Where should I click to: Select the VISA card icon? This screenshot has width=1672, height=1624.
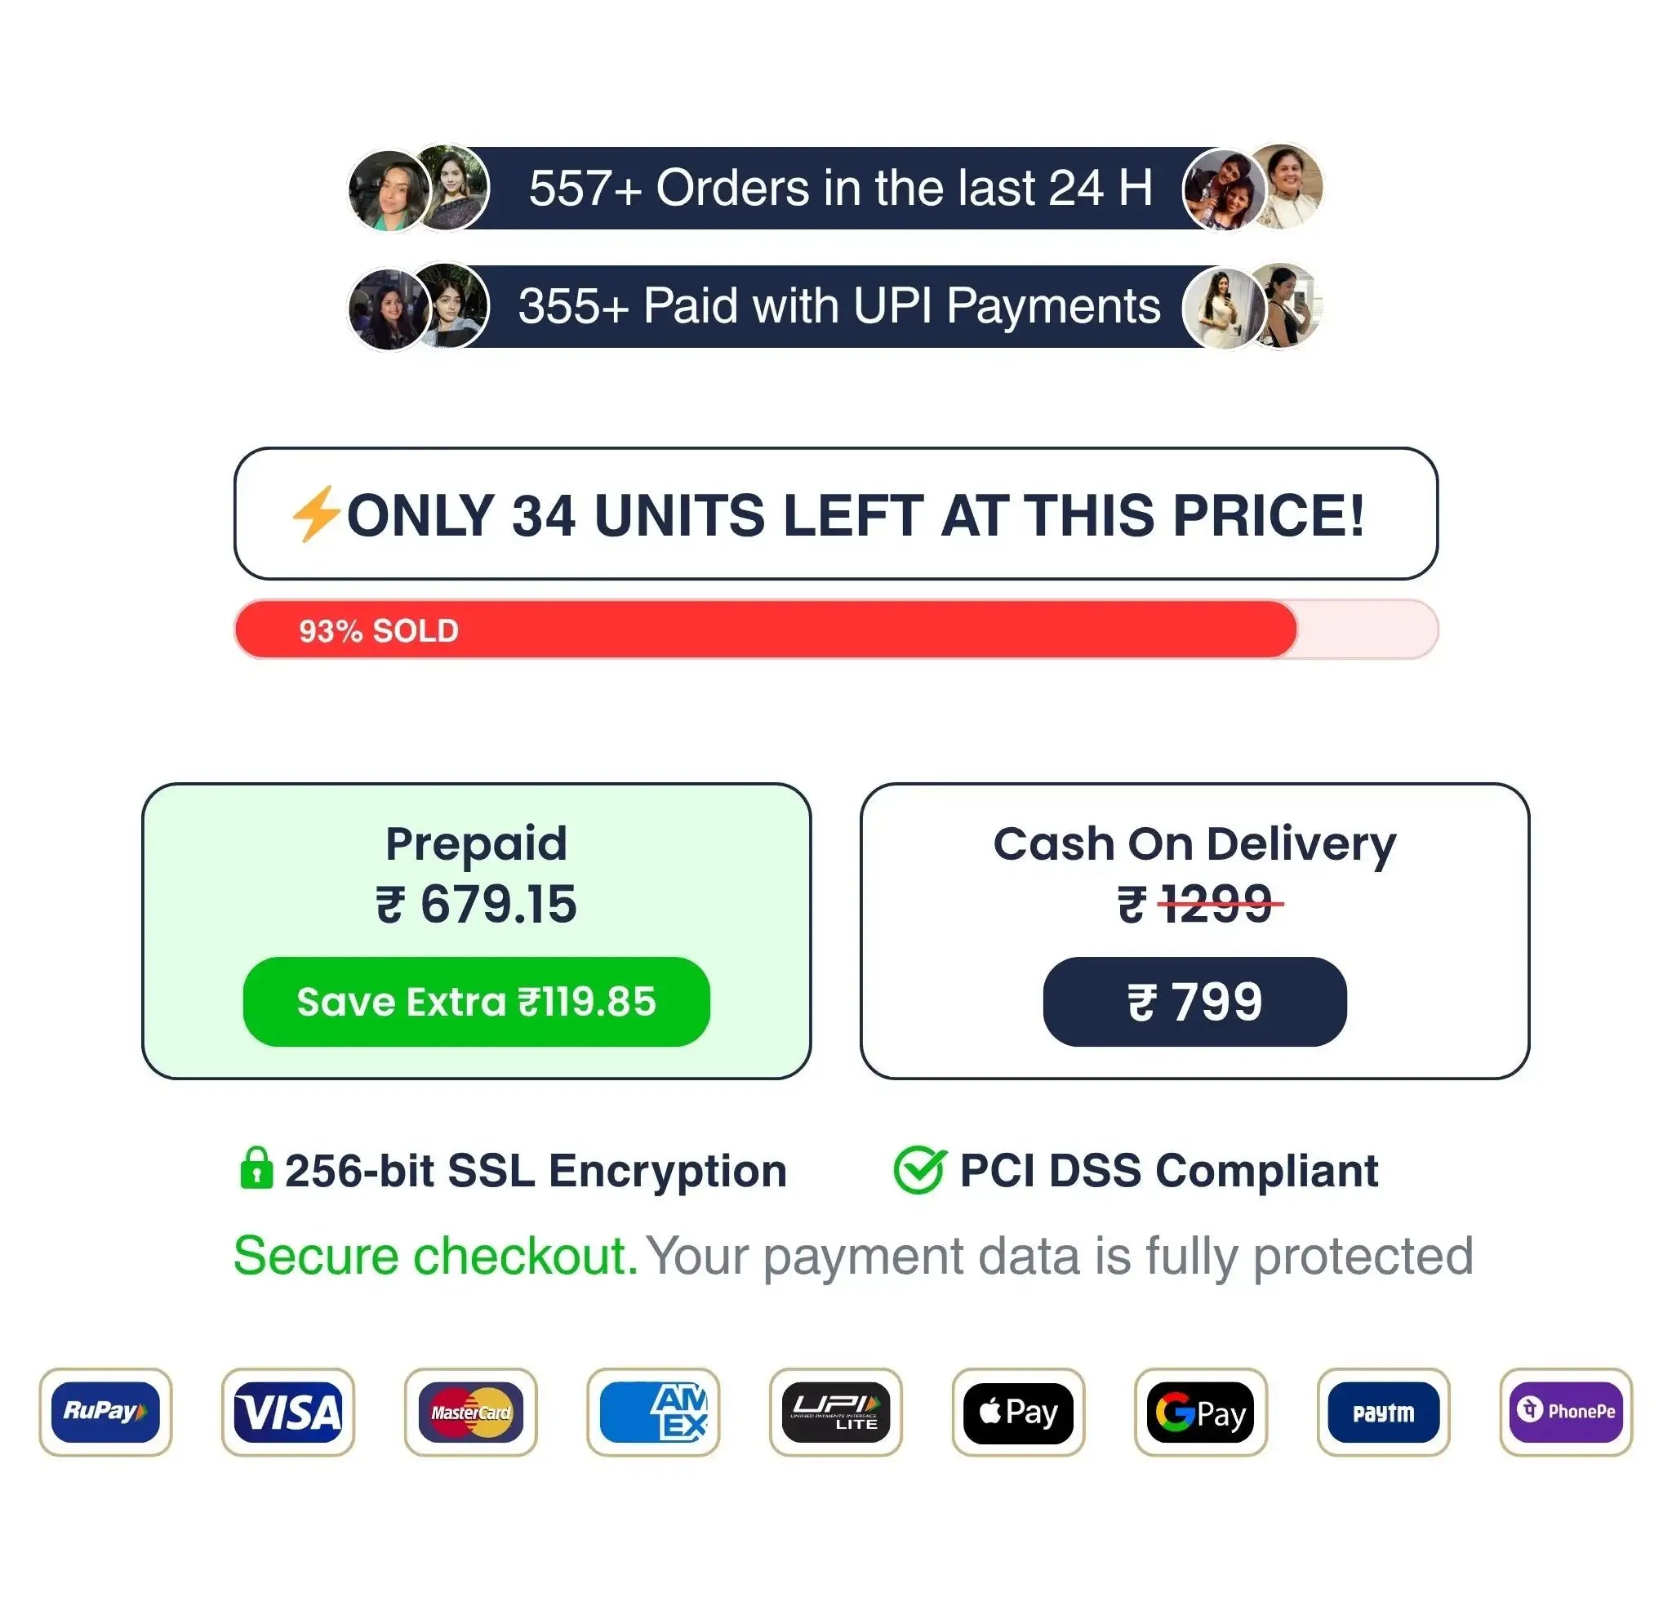[x=287, y=1412]
